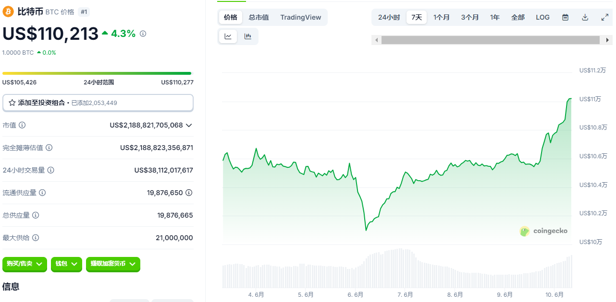Click info icon beside 24小时交易量
The width and height of the screenshot is (616, 302).
(x=51, y=170)
